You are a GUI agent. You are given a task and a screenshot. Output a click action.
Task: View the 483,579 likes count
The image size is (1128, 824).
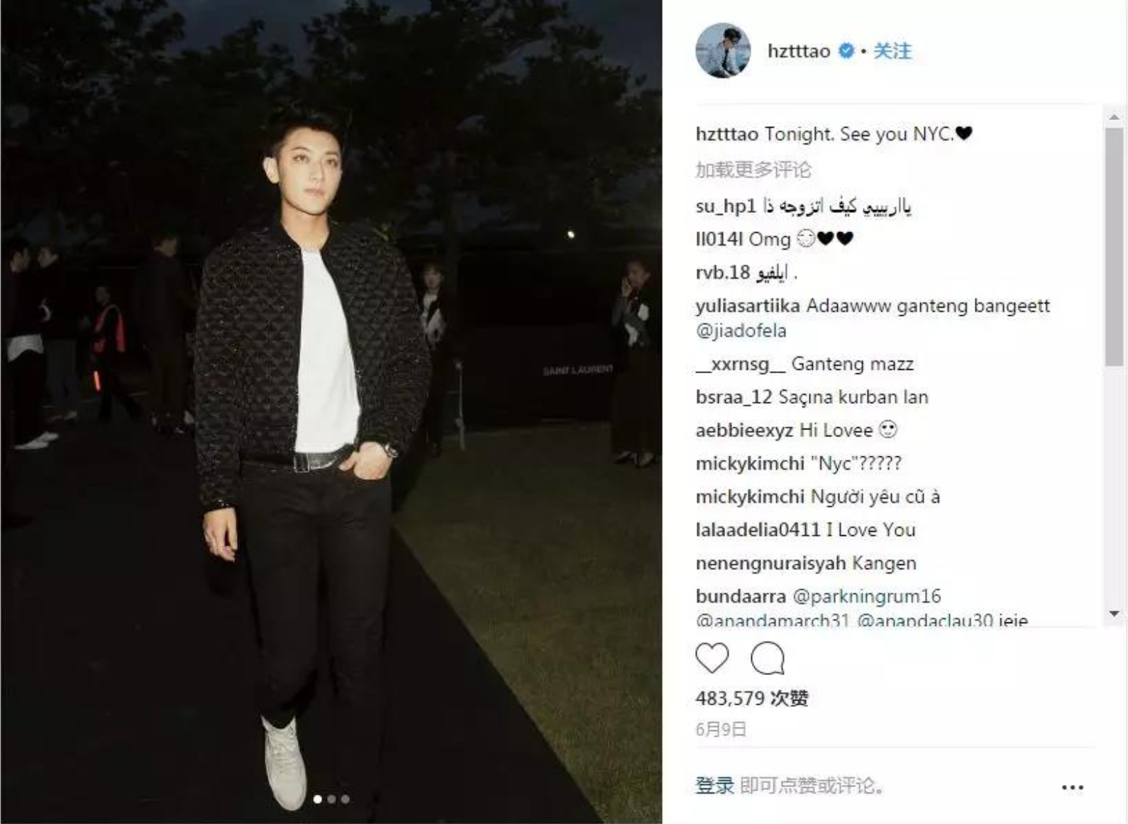point(752,698)
